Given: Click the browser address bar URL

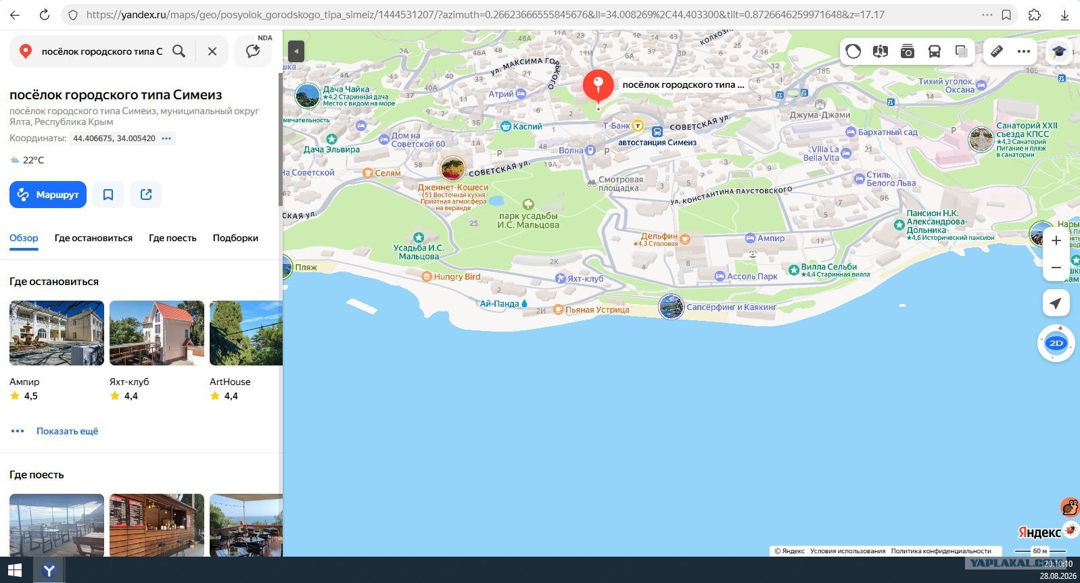Looking at the screenshot, I should click(485, 14).
